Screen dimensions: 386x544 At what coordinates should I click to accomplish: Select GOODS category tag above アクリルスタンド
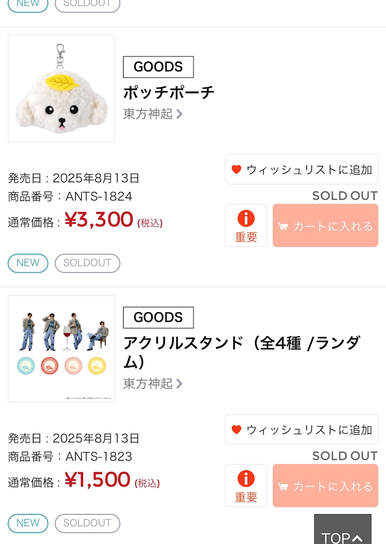point(158,317)
